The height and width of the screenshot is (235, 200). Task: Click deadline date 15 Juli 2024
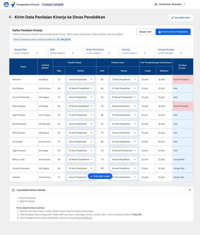(x=63, y=39)
